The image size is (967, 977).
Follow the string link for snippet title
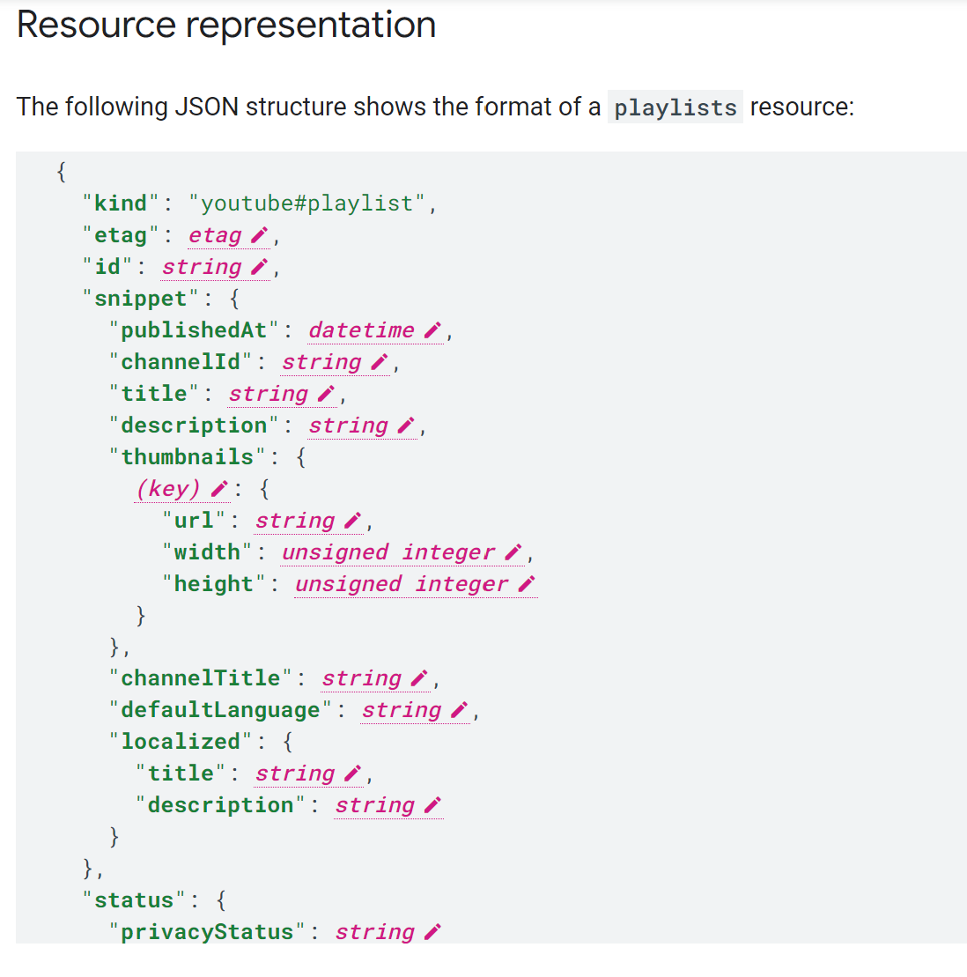click(x=269, y=394)
